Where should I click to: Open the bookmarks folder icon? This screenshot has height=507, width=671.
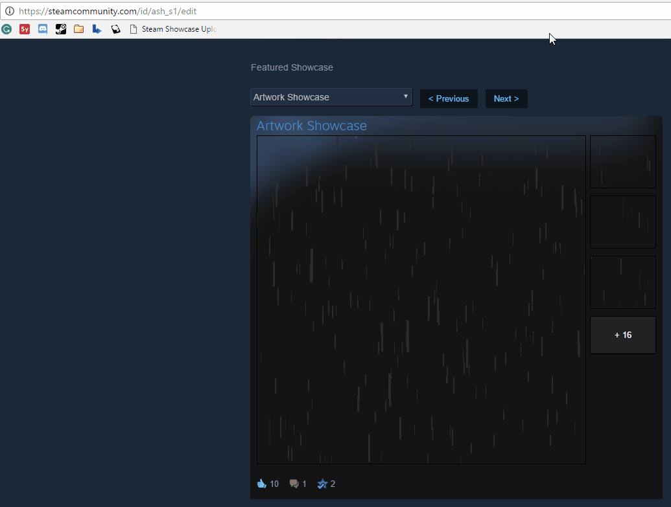(78, 29)
